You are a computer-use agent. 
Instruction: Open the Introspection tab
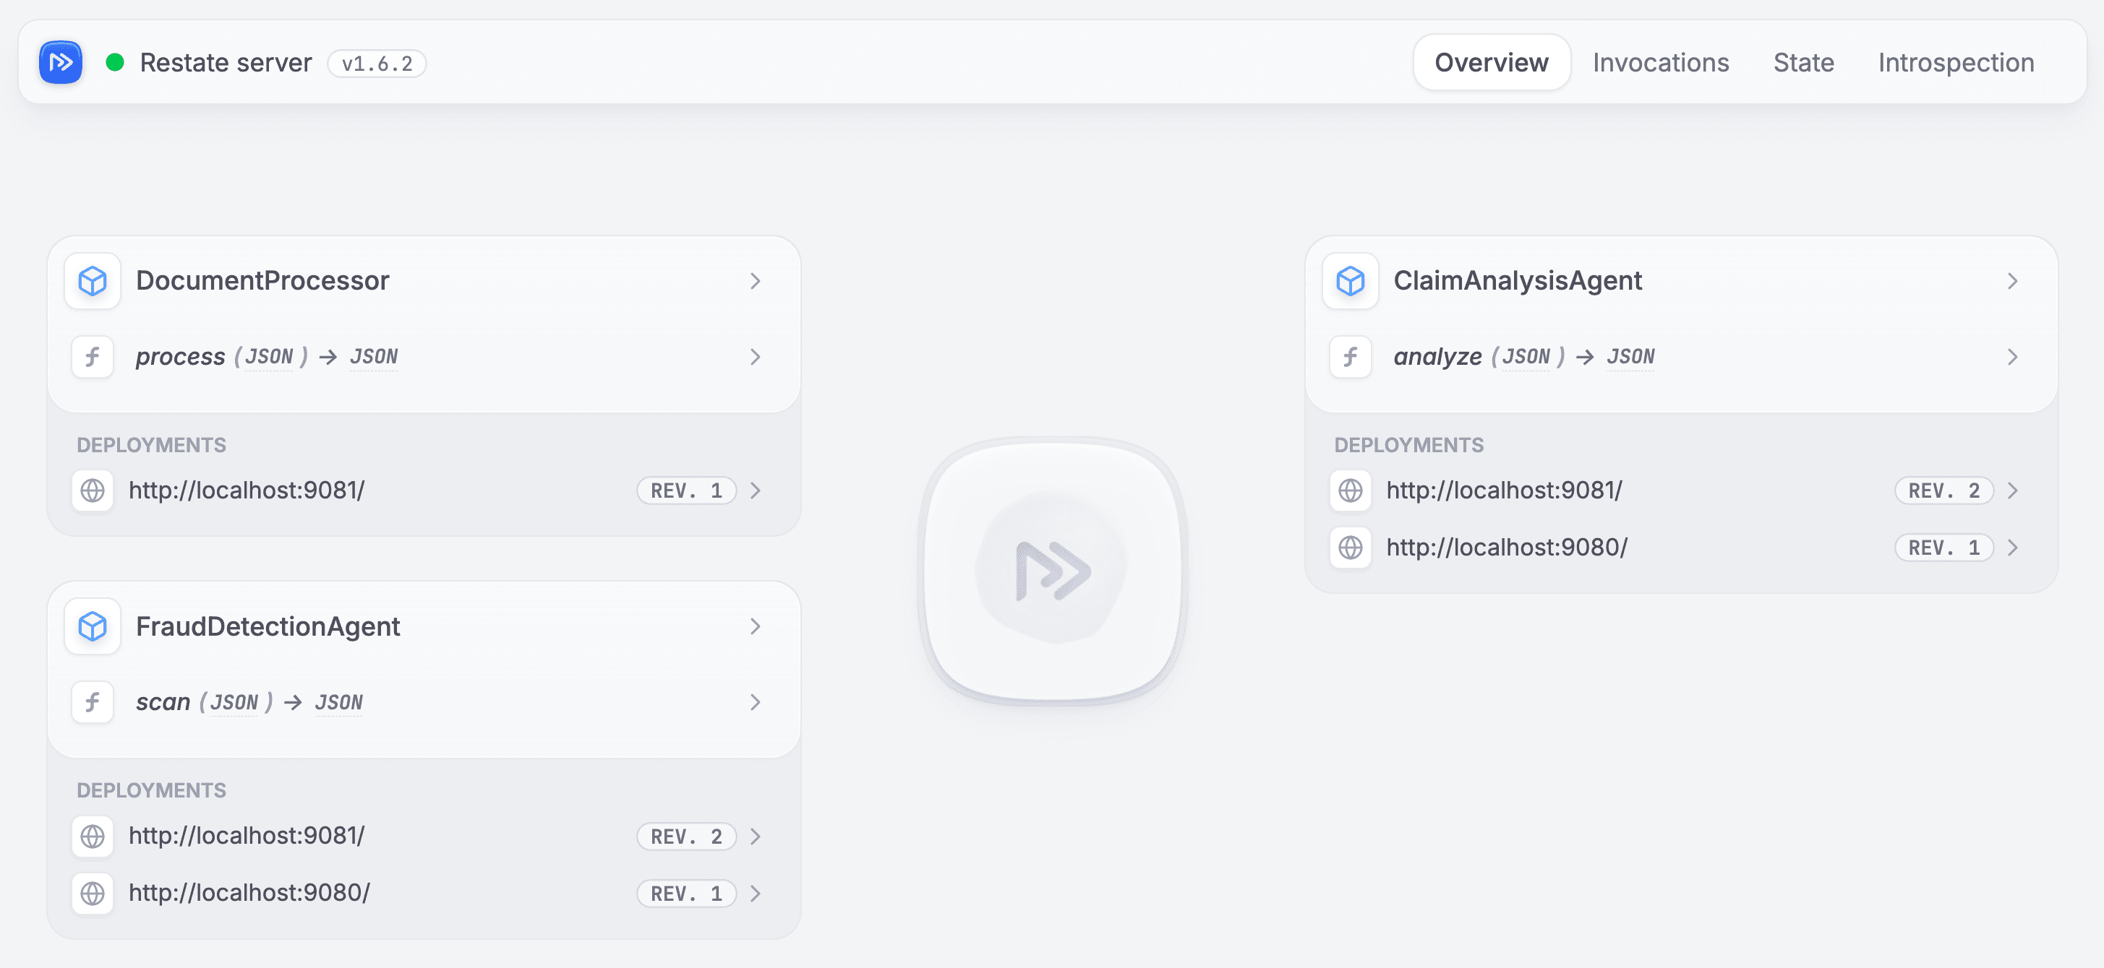1955,62
